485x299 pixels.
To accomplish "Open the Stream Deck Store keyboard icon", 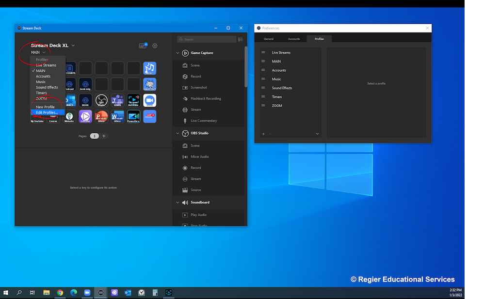I will [143, 46].
